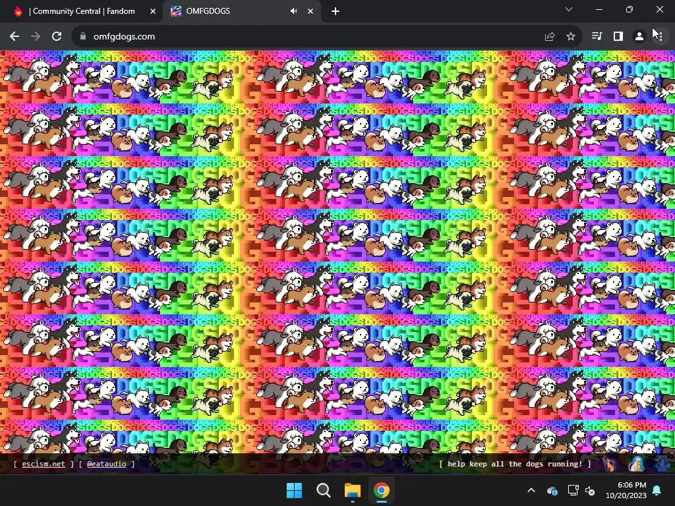Click 'help keep all the dogs running!'
This screenshot has width=675, height=506.
(515, 464)
